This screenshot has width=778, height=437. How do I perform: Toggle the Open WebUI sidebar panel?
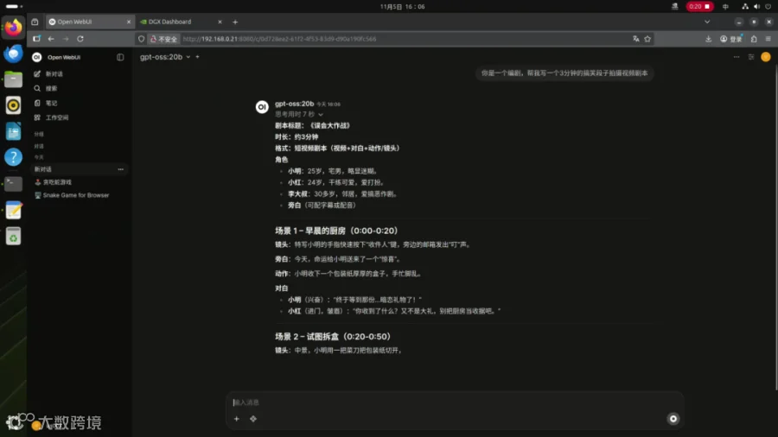tap(120, 57)
